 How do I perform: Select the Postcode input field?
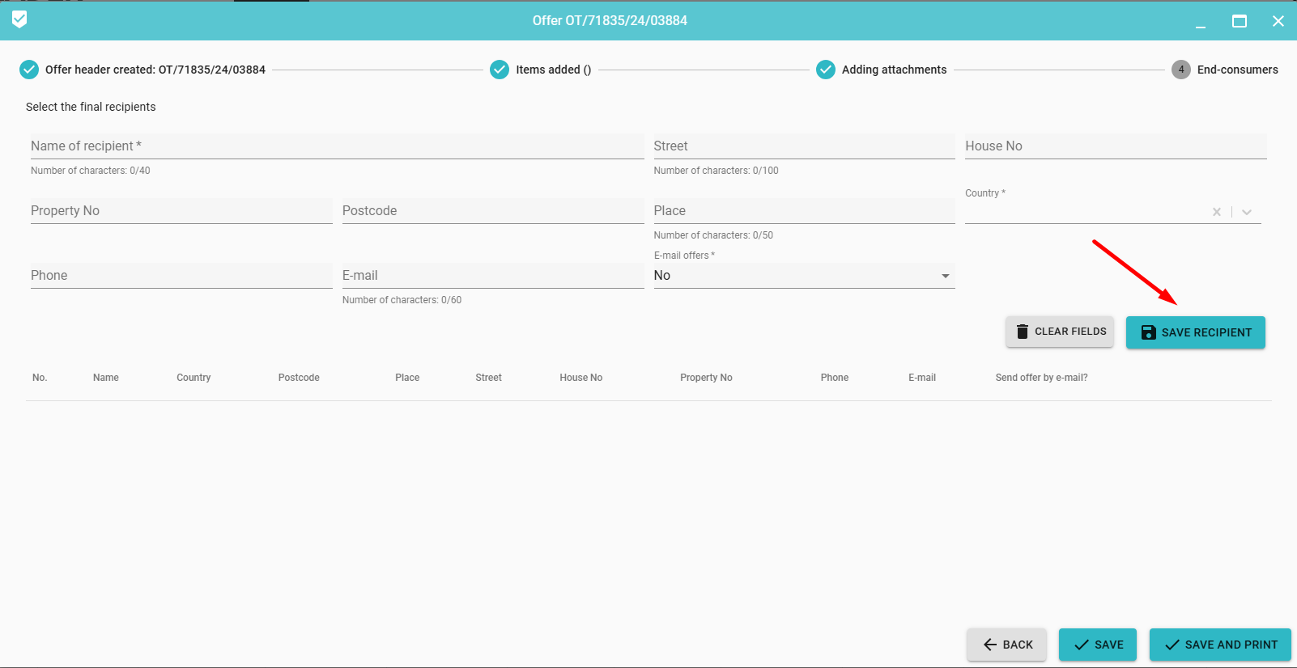492,211
